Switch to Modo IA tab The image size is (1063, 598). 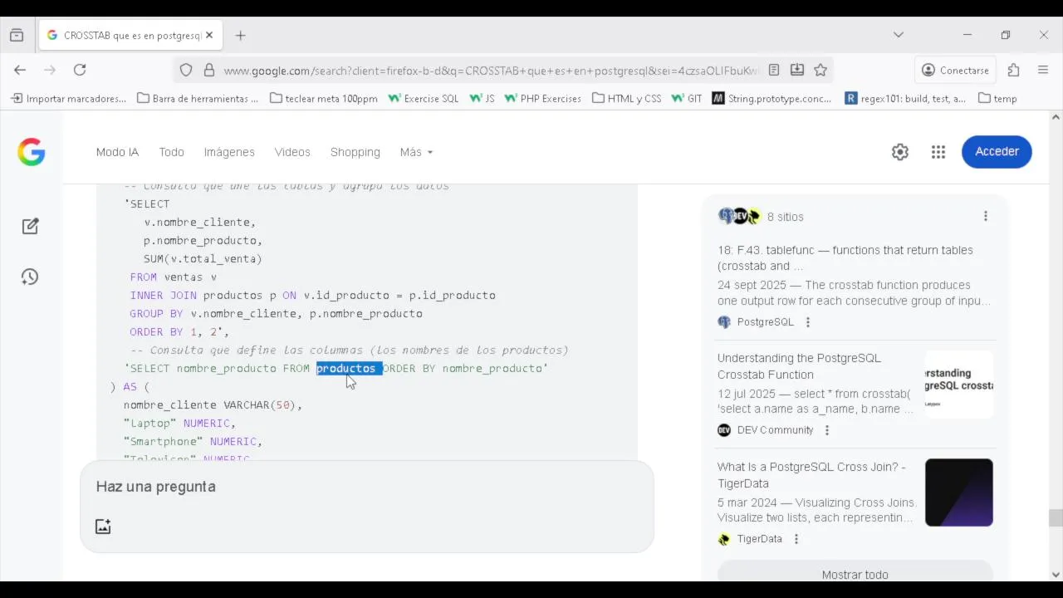tap(117, 152)
